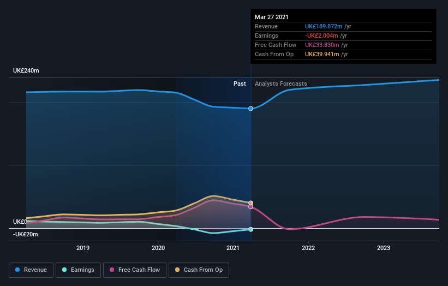Click the teal dot in Earnings legend
Viewport: 448px width, 286px height.
click(64, 270)
